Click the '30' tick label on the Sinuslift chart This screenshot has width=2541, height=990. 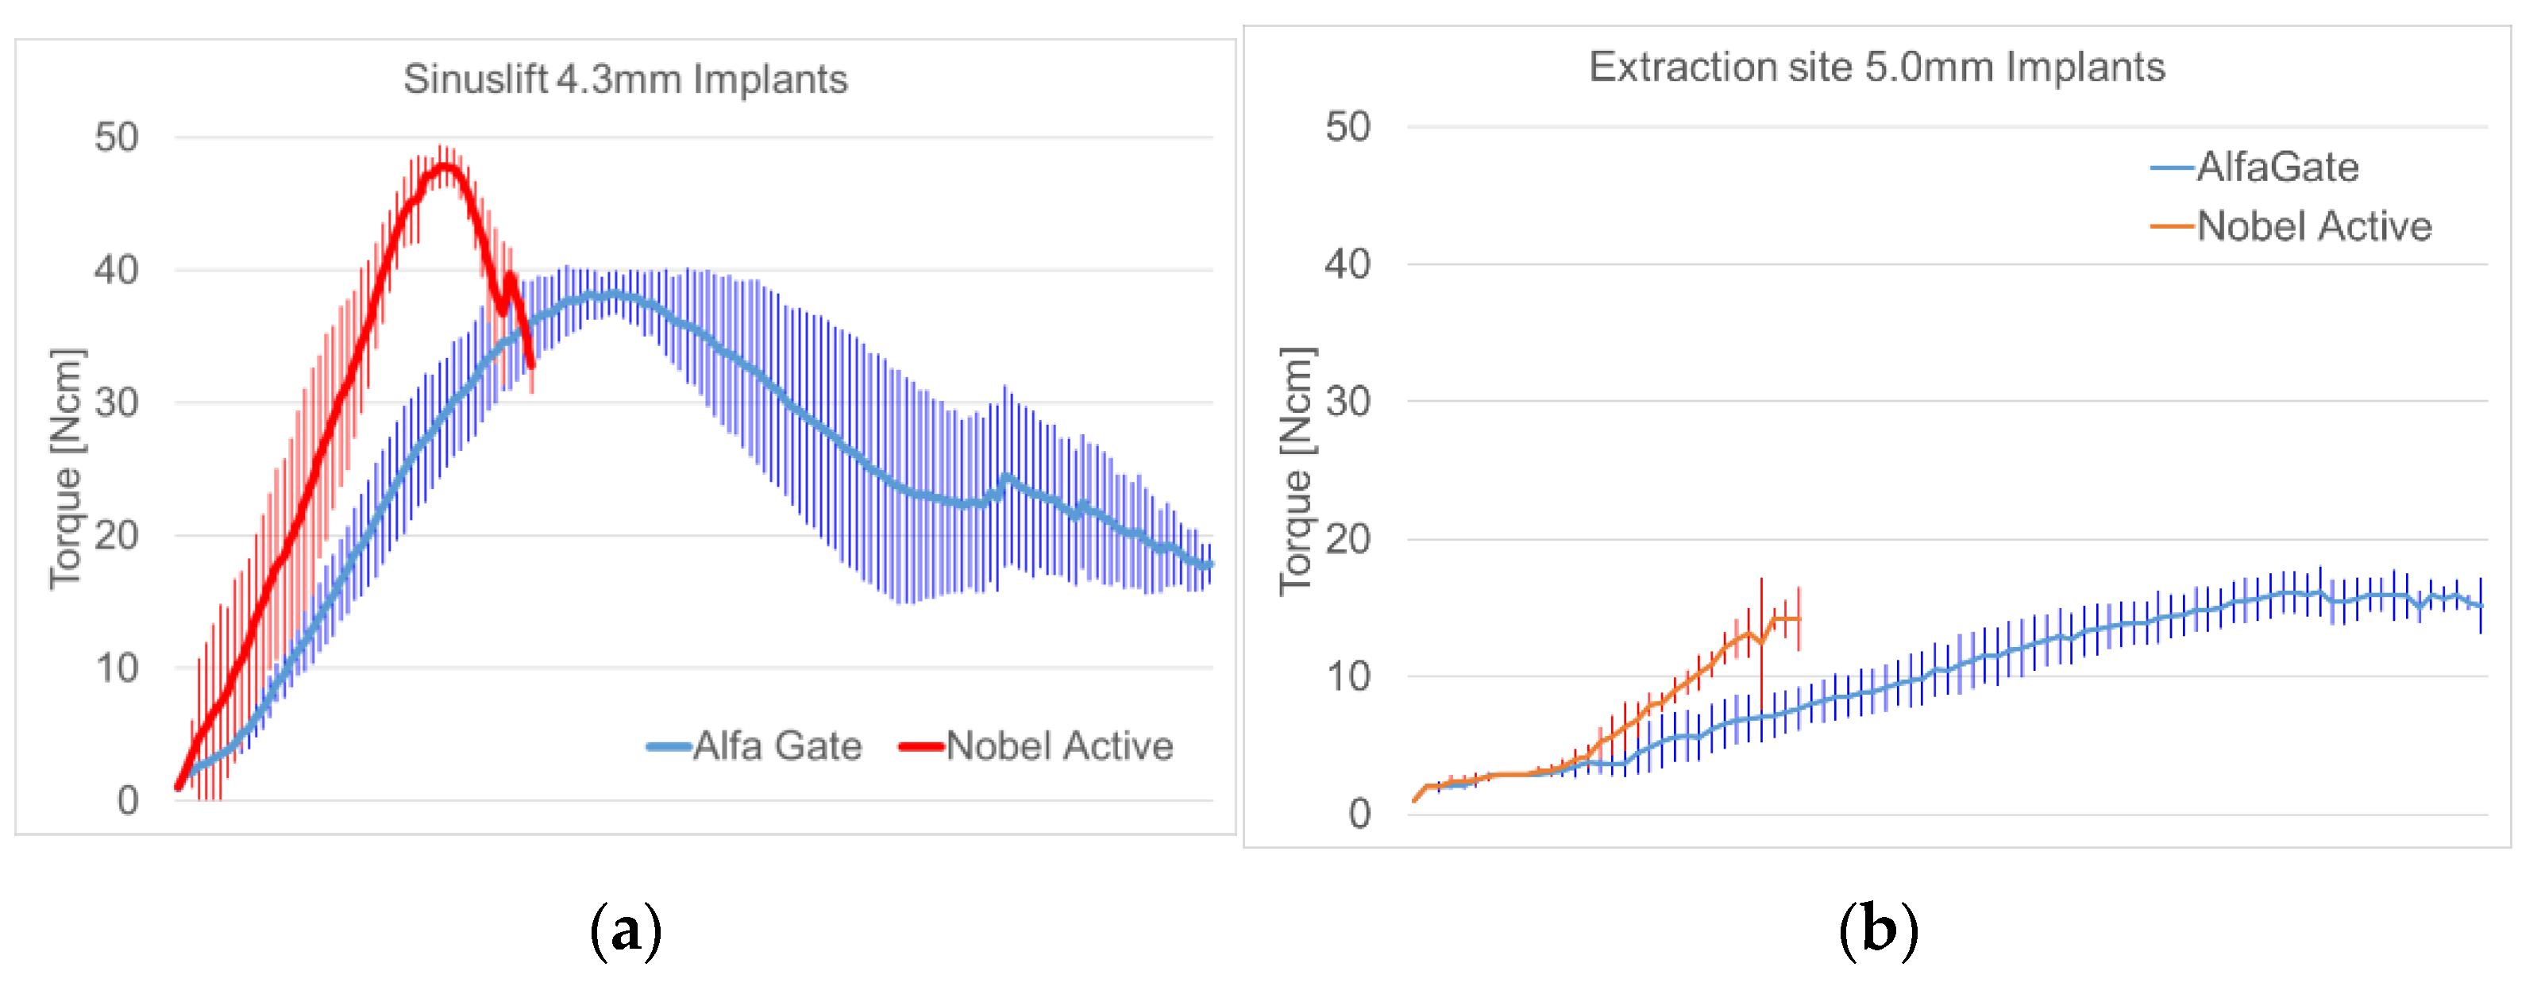(x=117, y=403)
